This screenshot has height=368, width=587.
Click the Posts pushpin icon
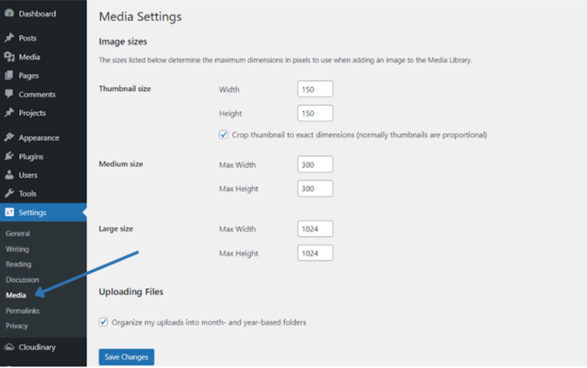coord(9,38)
